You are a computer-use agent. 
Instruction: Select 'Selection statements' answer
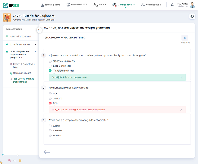tap(50, 61)
